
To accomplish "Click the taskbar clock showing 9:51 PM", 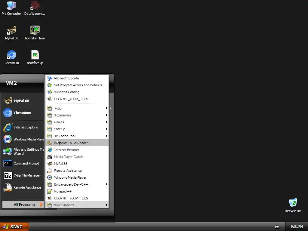I will (x=297, y=227).
